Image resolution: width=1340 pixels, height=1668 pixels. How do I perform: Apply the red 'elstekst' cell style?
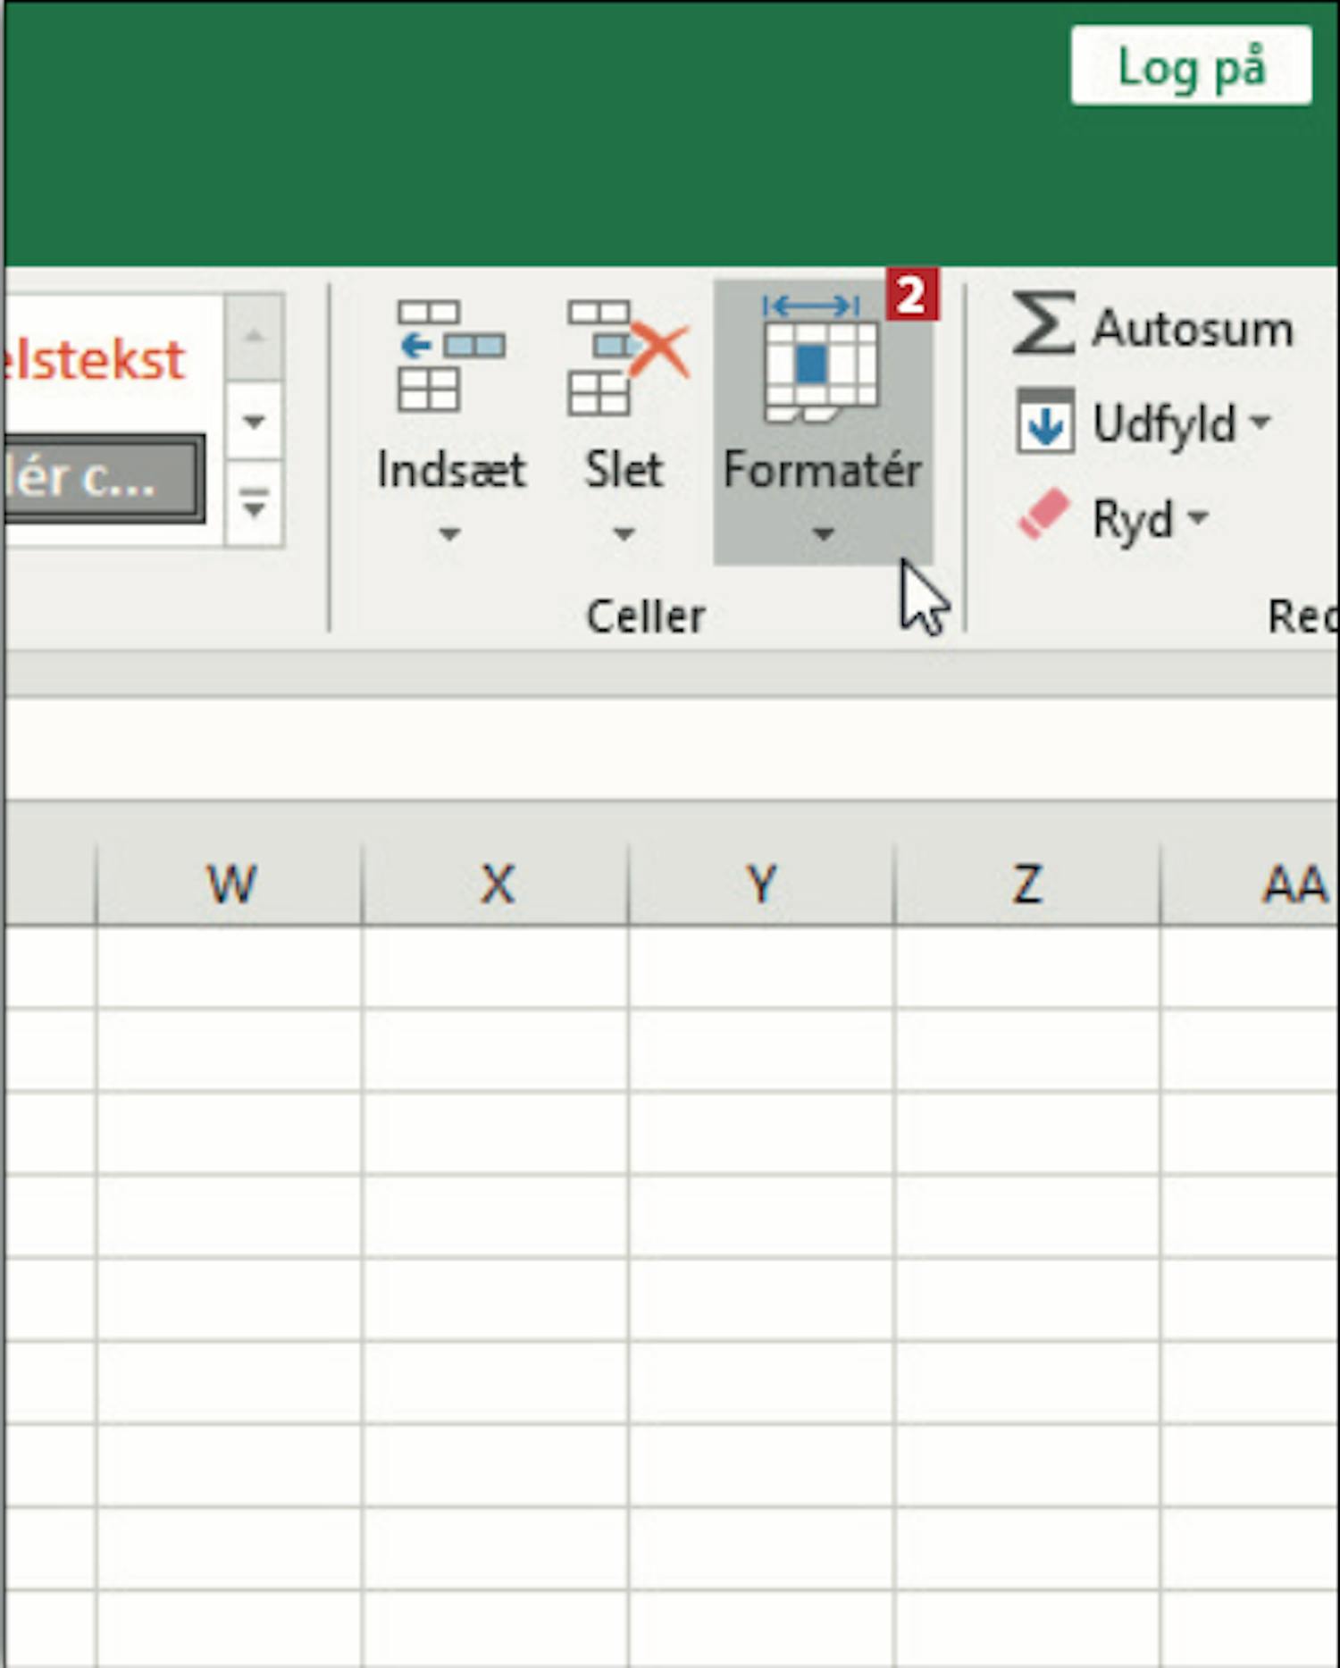[96, 360]
